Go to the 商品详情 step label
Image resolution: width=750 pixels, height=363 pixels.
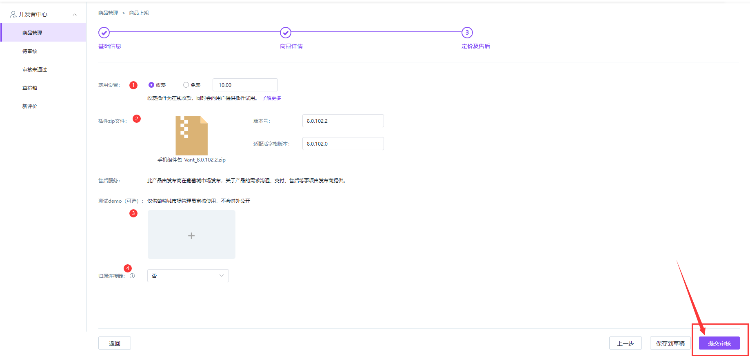coord(291,46)
